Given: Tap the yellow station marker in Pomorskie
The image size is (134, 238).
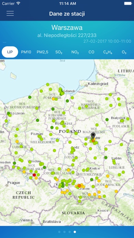Looking at the screenshot, I should 53,99.
